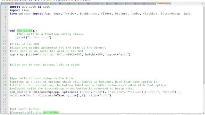Click comment '#Align can be top, bottom, left or right'
The image size is (205, 115).
(45, 65)
